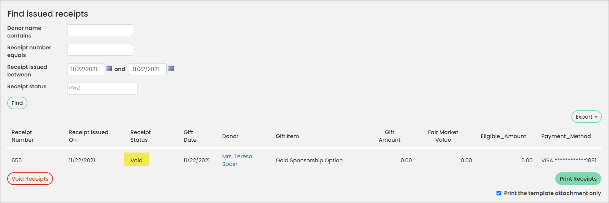Select the highlighted Void status cell
This screenshot has width=609, height=203.
pyautogui.click(x=136, y=159)
